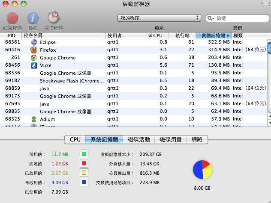Click the 4.09 GB inactive memory value
The image size is (271, 203).
click(60, 182)
